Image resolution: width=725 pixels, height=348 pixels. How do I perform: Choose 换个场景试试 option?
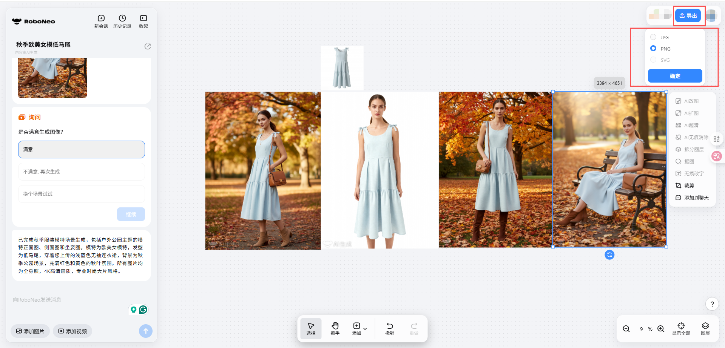(82, 194)
